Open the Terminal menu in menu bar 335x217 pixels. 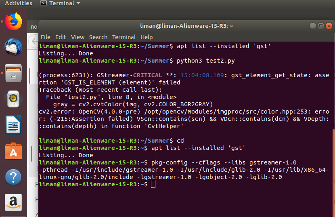(x=124, y=37)
